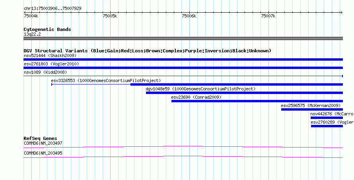This screenshot has height=180, width=354.
Task: Open the esv23690 (Conrad2009) variant label
Action: pyautogui.click(x=196, y=97)
